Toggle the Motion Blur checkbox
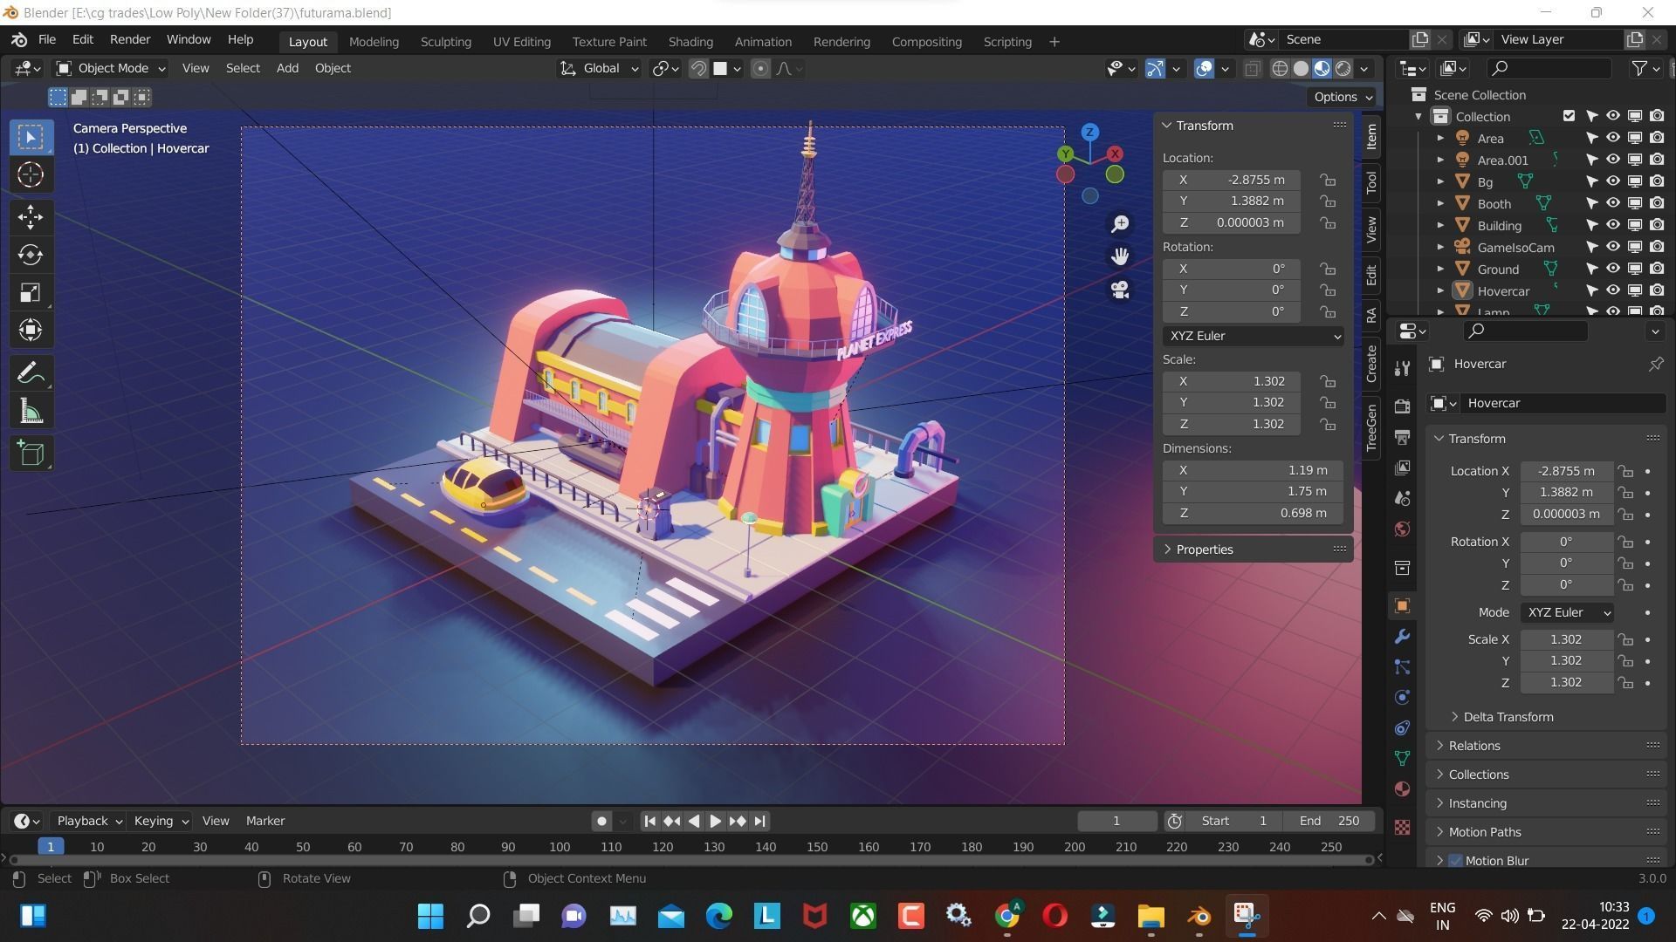The image size is (1676, 942). (1455, 861)
